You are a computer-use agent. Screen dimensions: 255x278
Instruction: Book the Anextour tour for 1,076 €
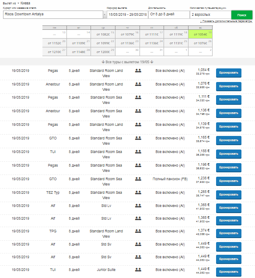pos(229,86)
